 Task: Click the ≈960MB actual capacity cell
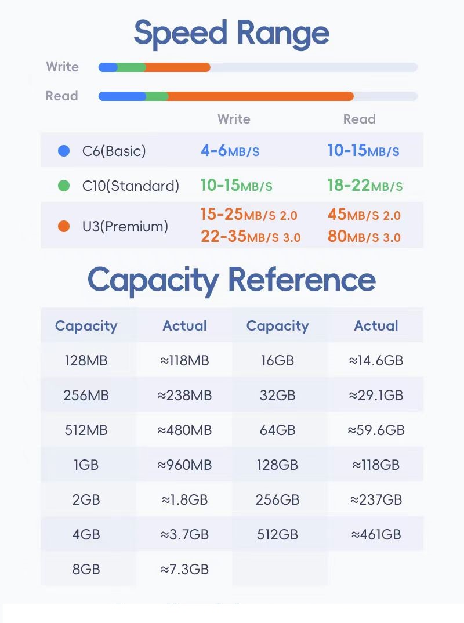coord(184,465)
